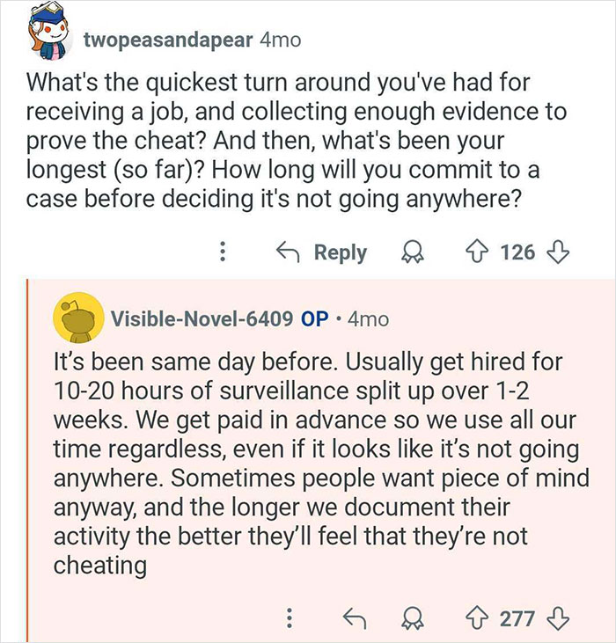Click the 126 vote count

coord(517,252)
